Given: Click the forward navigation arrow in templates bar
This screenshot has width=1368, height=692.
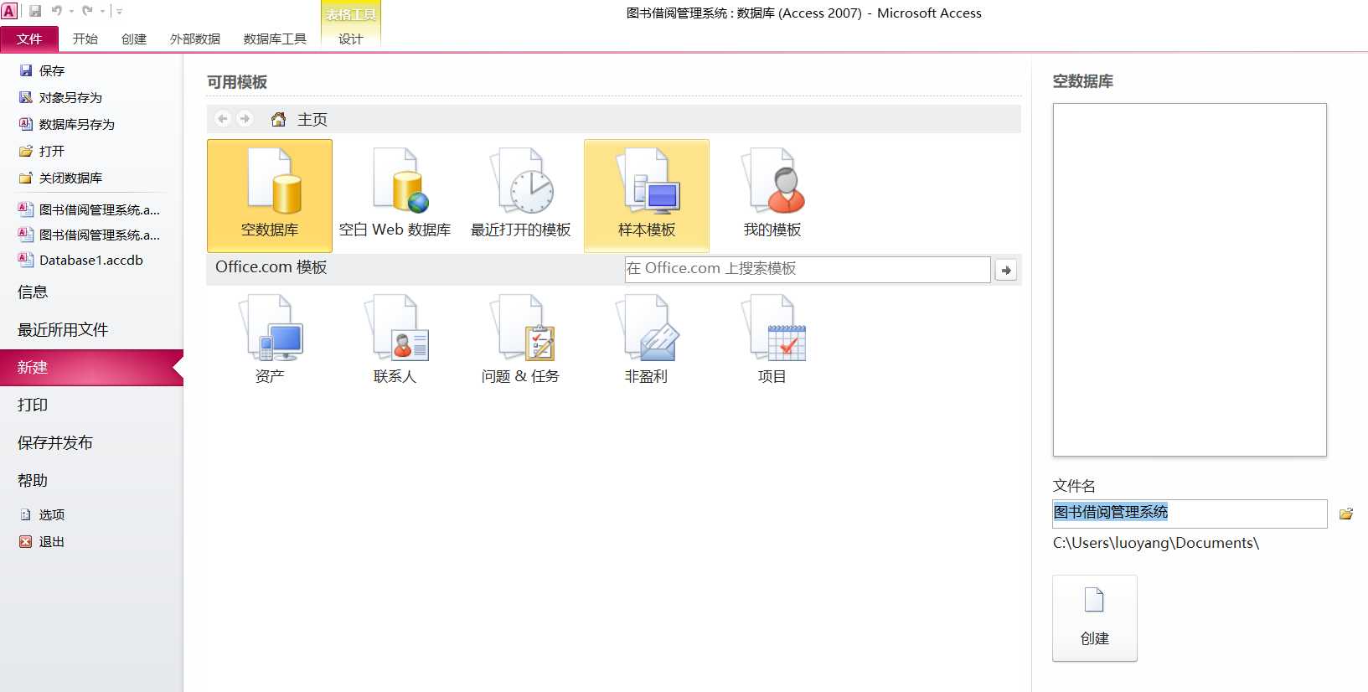Looking at the screenshot, I should tap(245, 119).
